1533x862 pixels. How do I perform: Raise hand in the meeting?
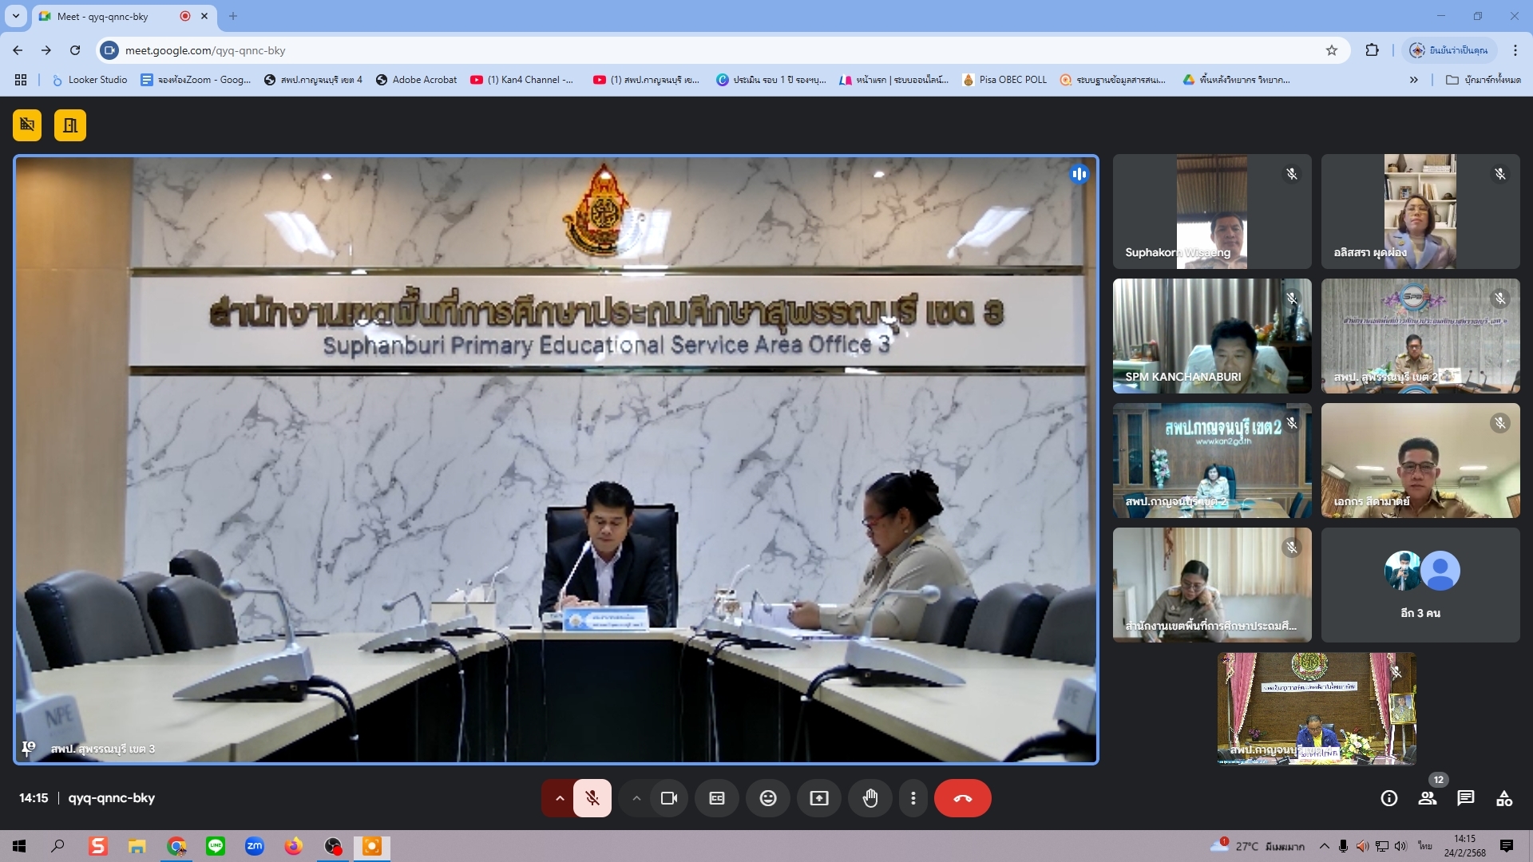870,798
